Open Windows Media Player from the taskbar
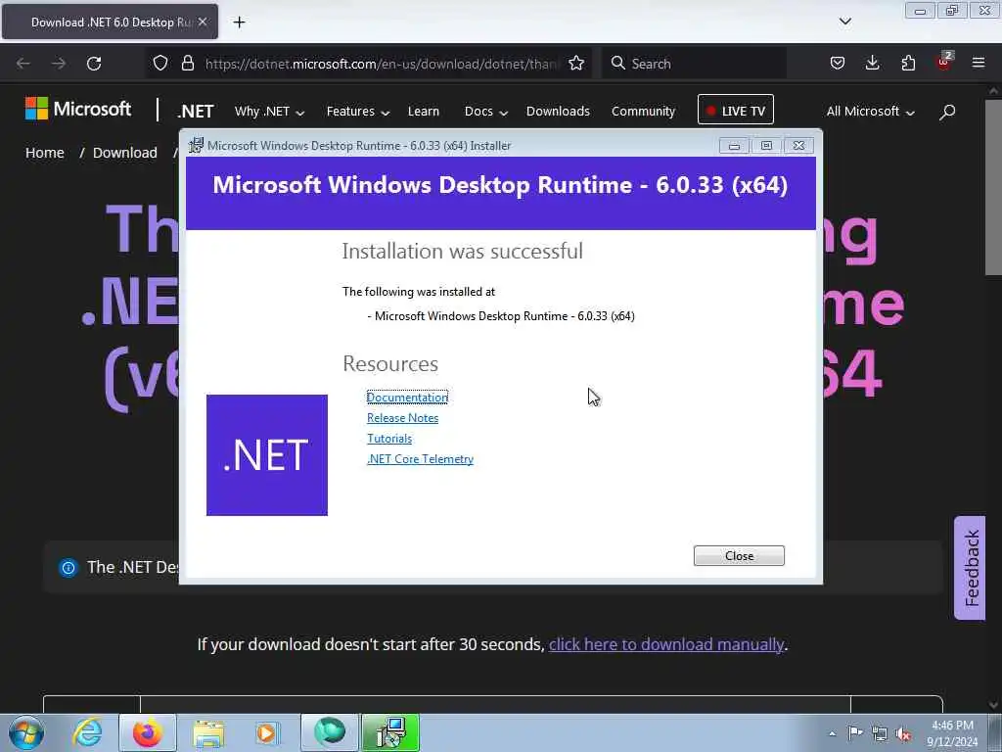Viewport: 1002px width, 752px height. pos(266,732)
